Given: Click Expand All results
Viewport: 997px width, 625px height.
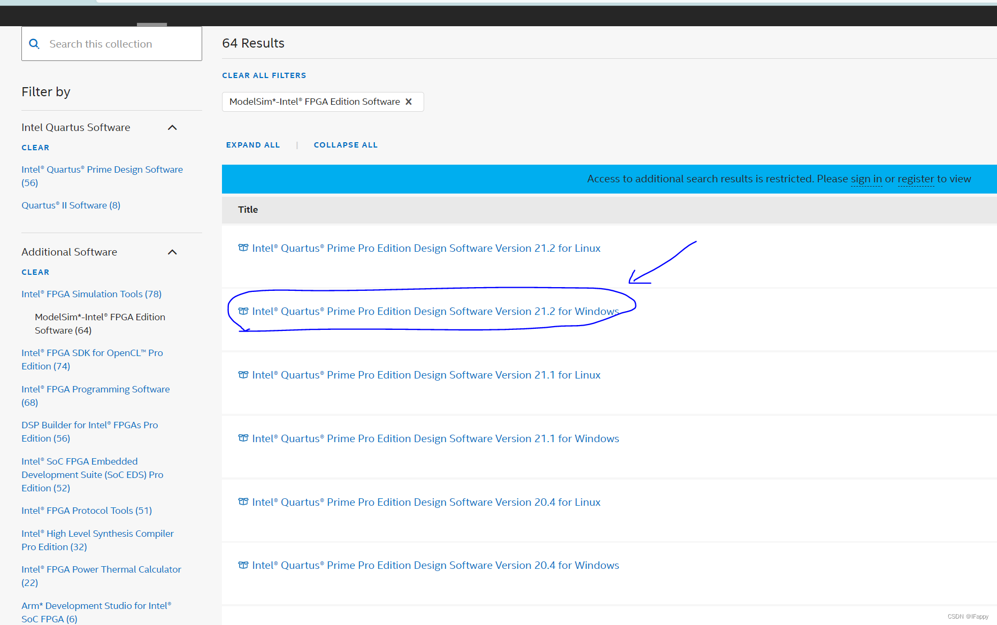Looking at the screenshot, I should [x=253, y=145].
